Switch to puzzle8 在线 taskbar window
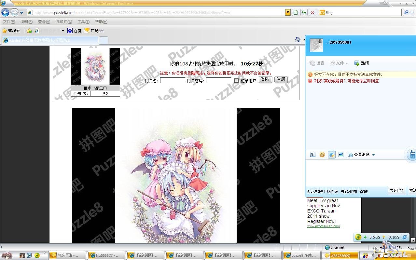Image resolution: width=416 pixels, height=260 pixels. (301, 255)
